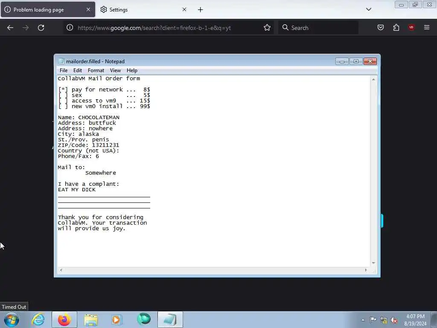Click the network tray icon

point(384,320)
